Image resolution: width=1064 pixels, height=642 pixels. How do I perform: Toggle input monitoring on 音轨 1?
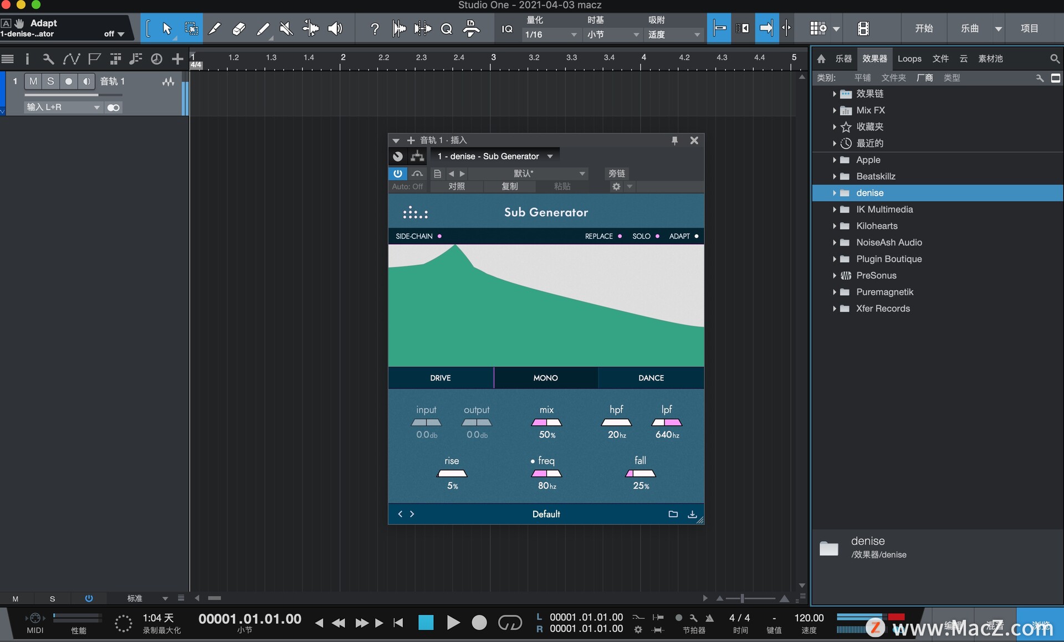[x=86, y=81]
